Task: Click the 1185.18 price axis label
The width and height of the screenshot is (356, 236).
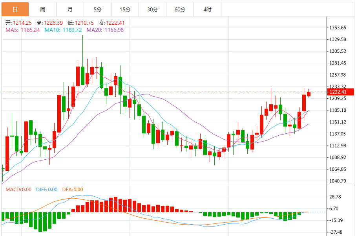Action: (338, 111)
